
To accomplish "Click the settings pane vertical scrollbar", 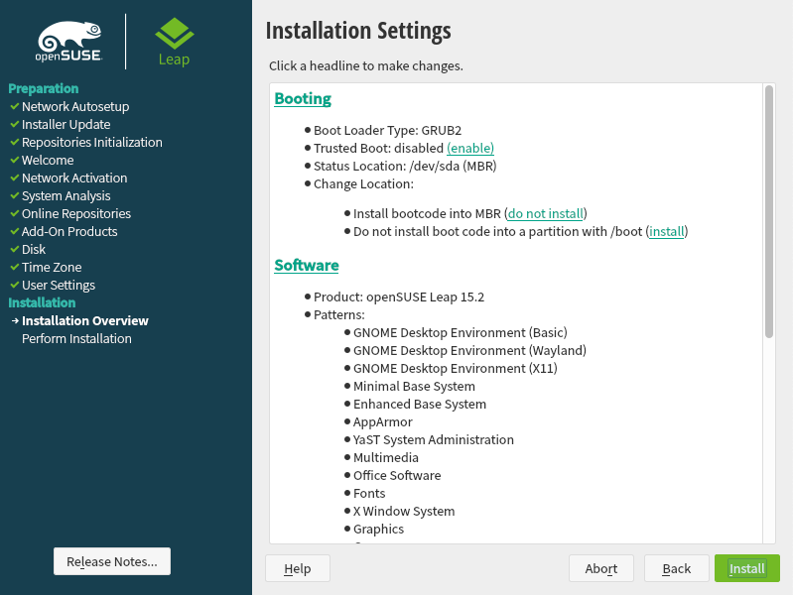I will tap(769, 211).
